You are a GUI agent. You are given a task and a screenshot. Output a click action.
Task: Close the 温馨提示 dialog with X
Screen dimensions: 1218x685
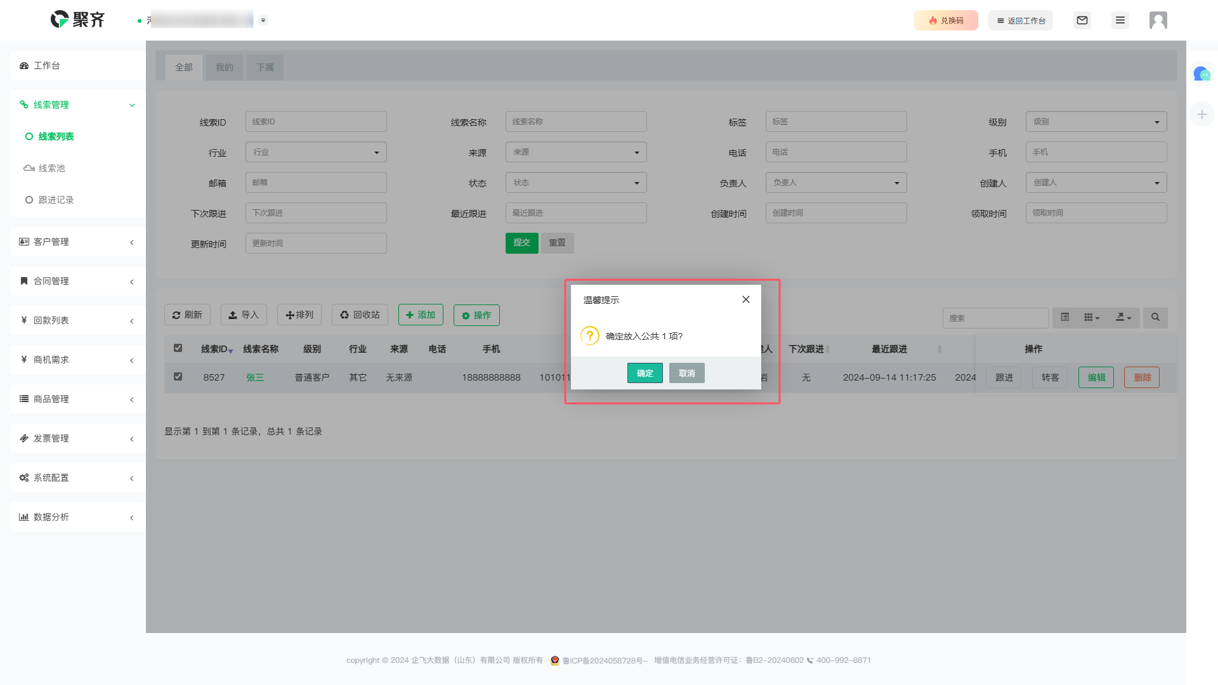746,299
